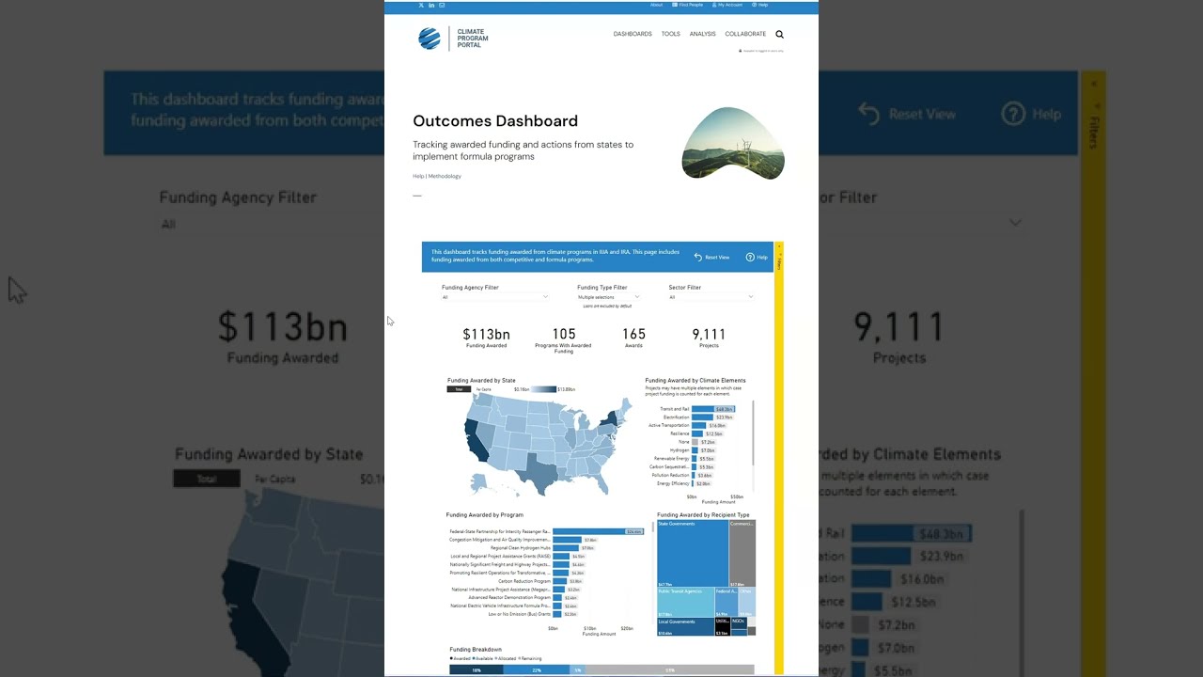Open the Collaborate navigation menu
The height and width of the screenshot is (677, 1203).
tap(745, 34)
